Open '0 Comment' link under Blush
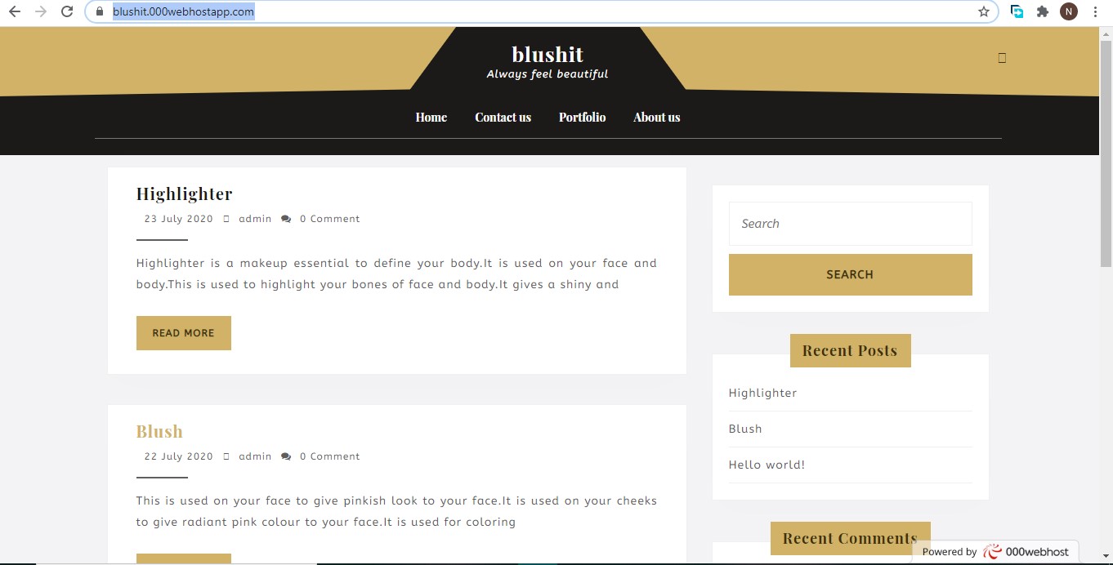 point(329,456)
